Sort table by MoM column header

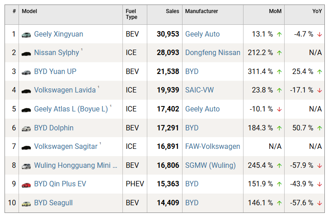click(275, 11)
